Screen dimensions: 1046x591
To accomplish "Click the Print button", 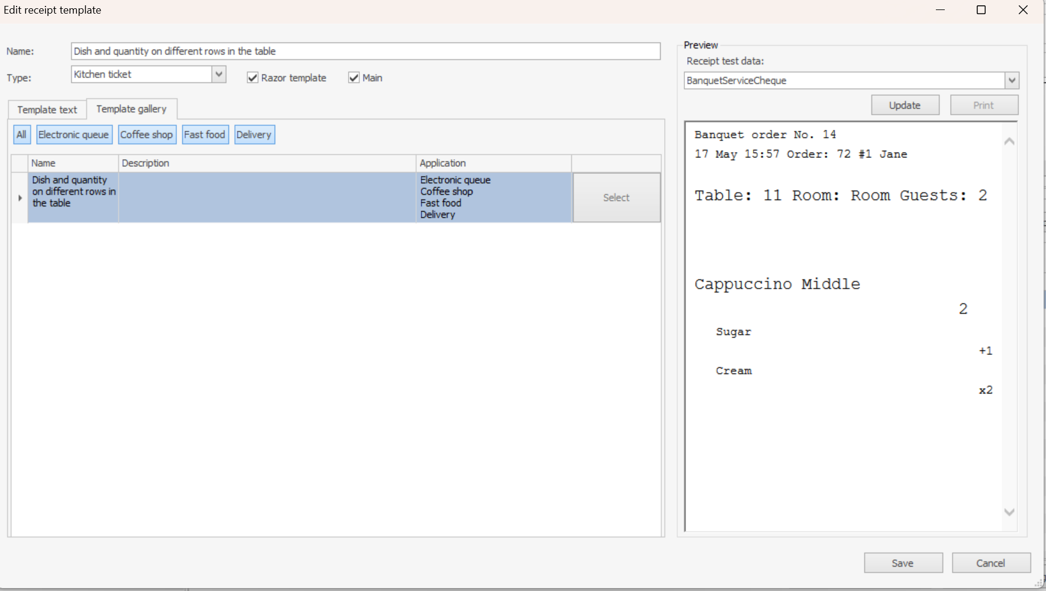I will click(x=984, y=105).
